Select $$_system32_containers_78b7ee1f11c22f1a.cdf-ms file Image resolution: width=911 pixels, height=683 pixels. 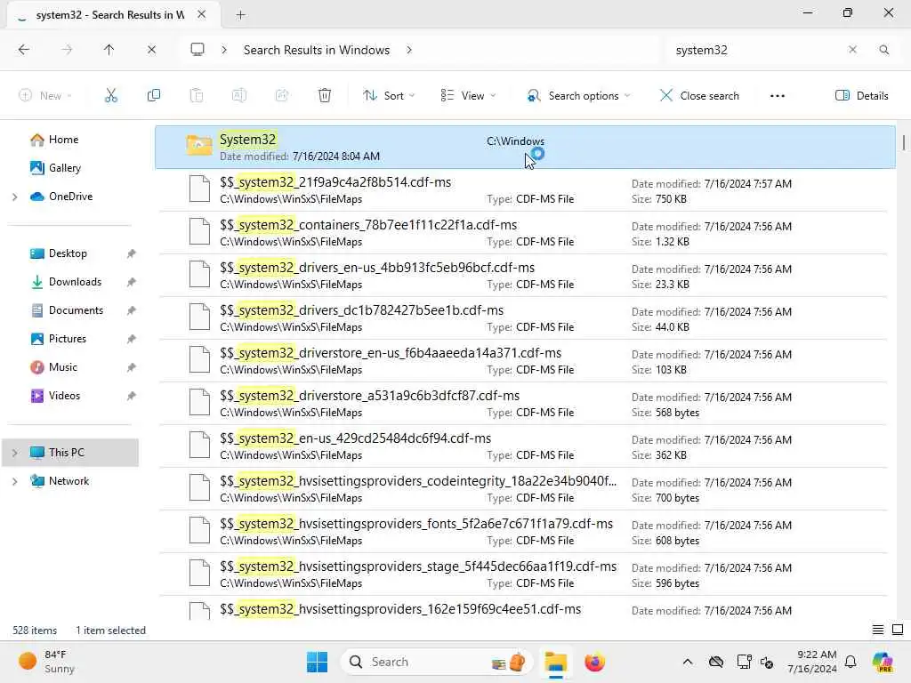[x=523, y=233]
